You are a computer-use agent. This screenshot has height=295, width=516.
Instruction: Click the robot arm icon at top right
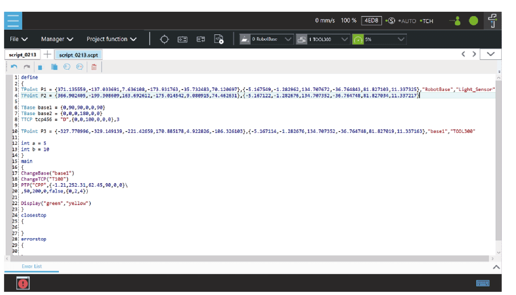(x=493, y=21)
